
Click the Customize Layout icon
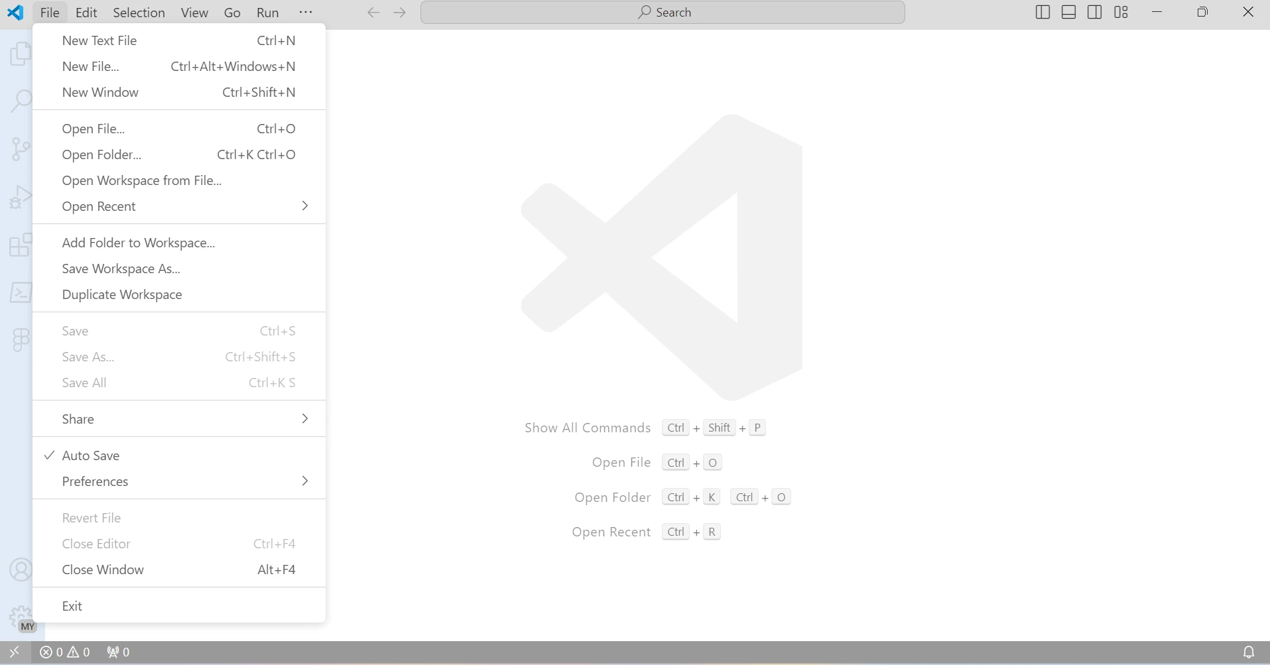[x=1121, y=13]
